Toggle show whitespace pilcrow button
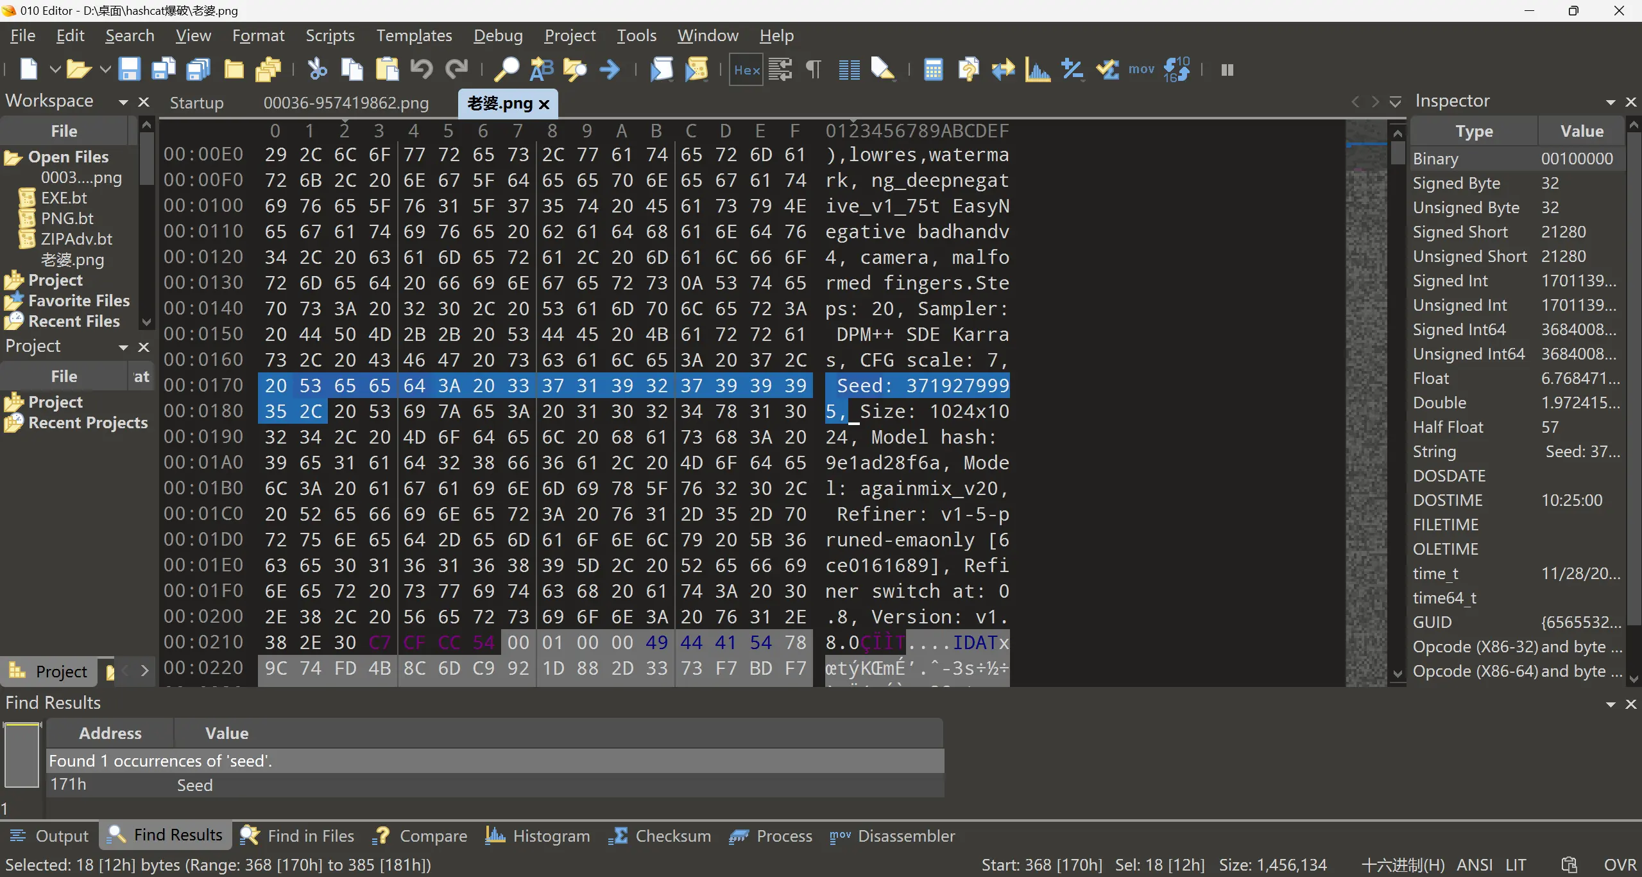The width and height of the screenshot is (1642, 877). 813,69
